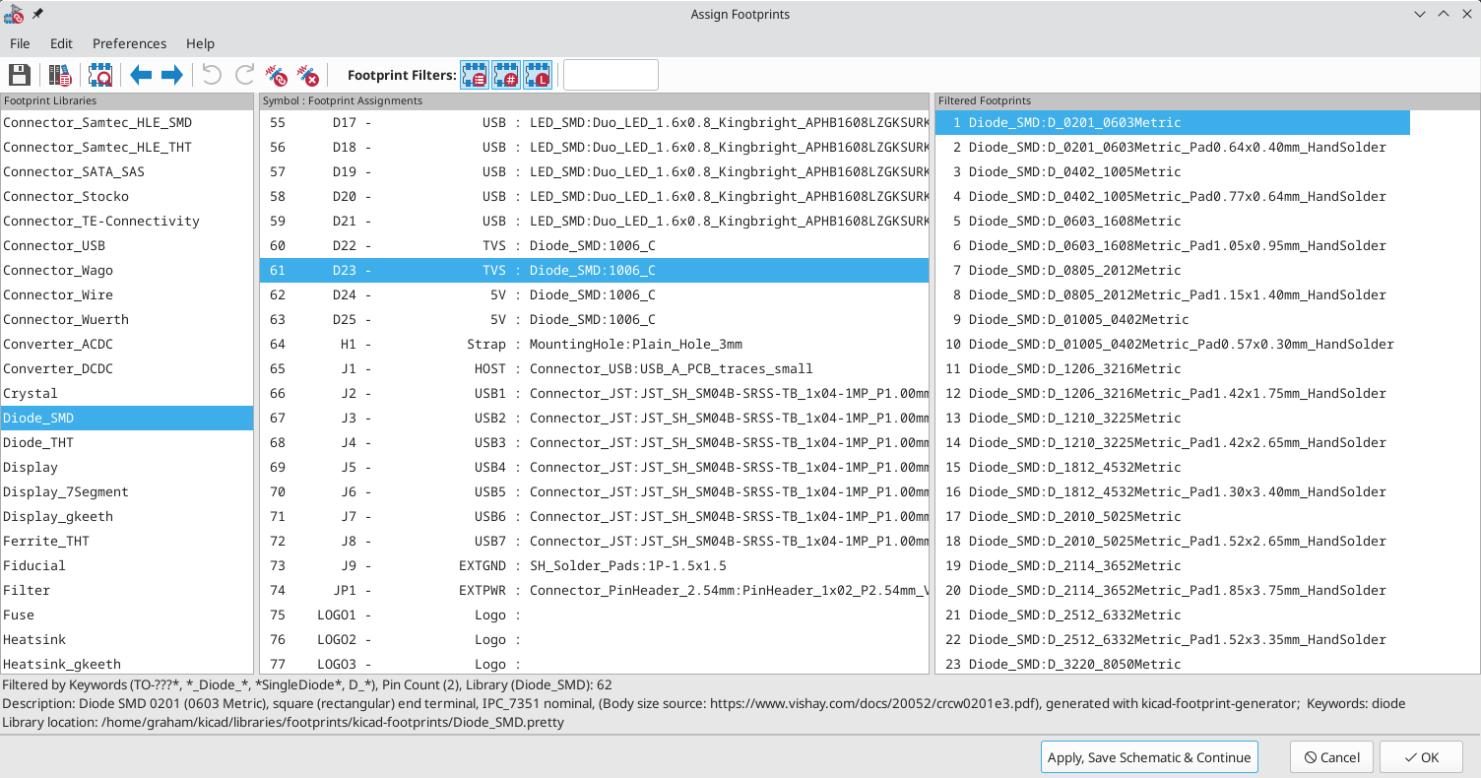This screenshot has height=778, width=1481.
Task: Jump to previous unassigned symbol
Action: (141, 75)
